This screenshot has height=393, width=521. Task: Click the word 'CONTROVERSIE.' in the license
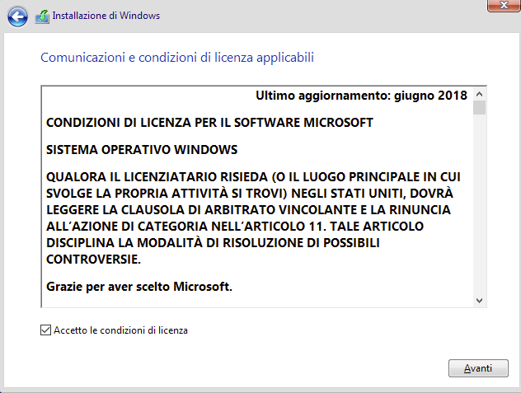93,260
